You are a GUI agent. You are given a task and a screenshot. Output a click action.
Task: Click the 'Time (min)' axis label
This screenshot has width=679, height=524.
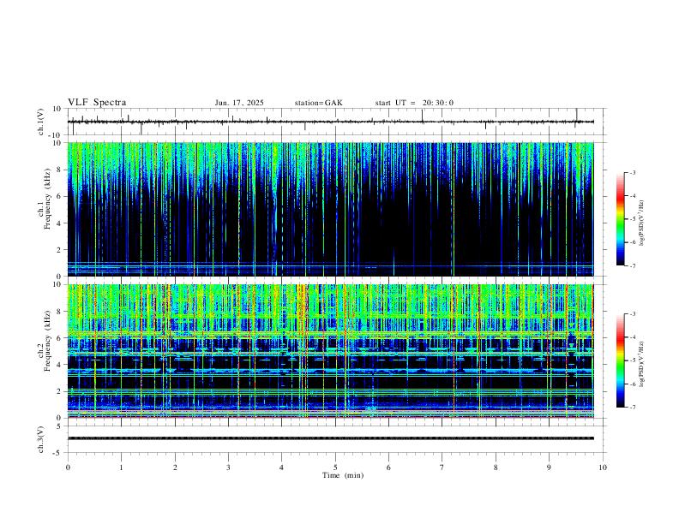click(343, 475)
